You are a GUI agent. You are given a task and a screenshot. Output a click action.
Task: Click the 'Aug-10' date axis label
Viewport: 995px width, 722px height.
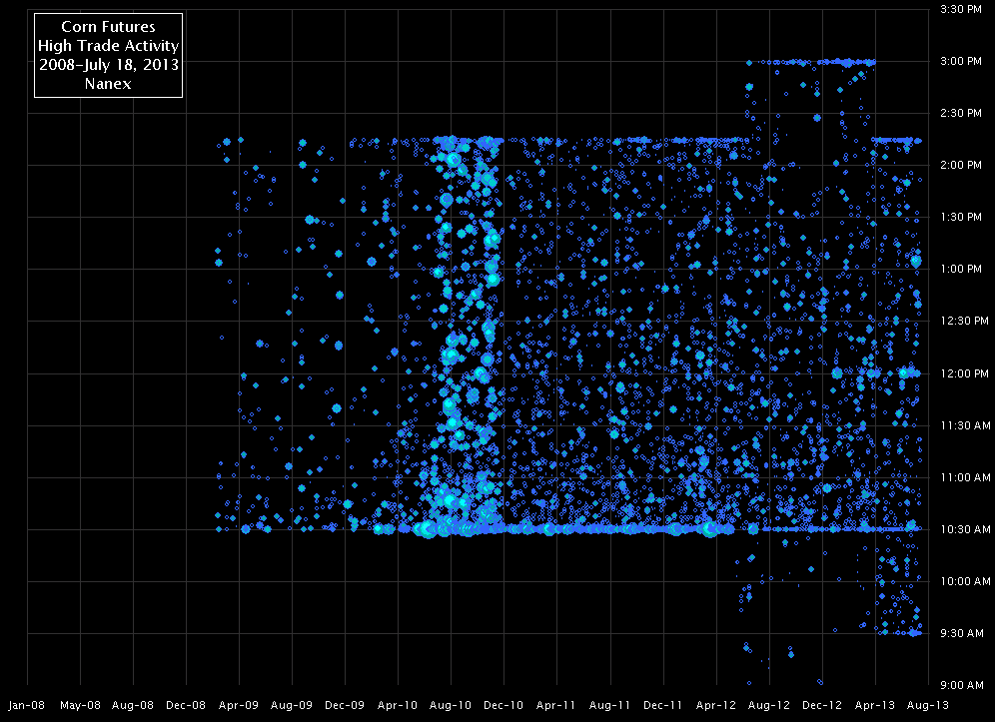(x=451, y=705)
